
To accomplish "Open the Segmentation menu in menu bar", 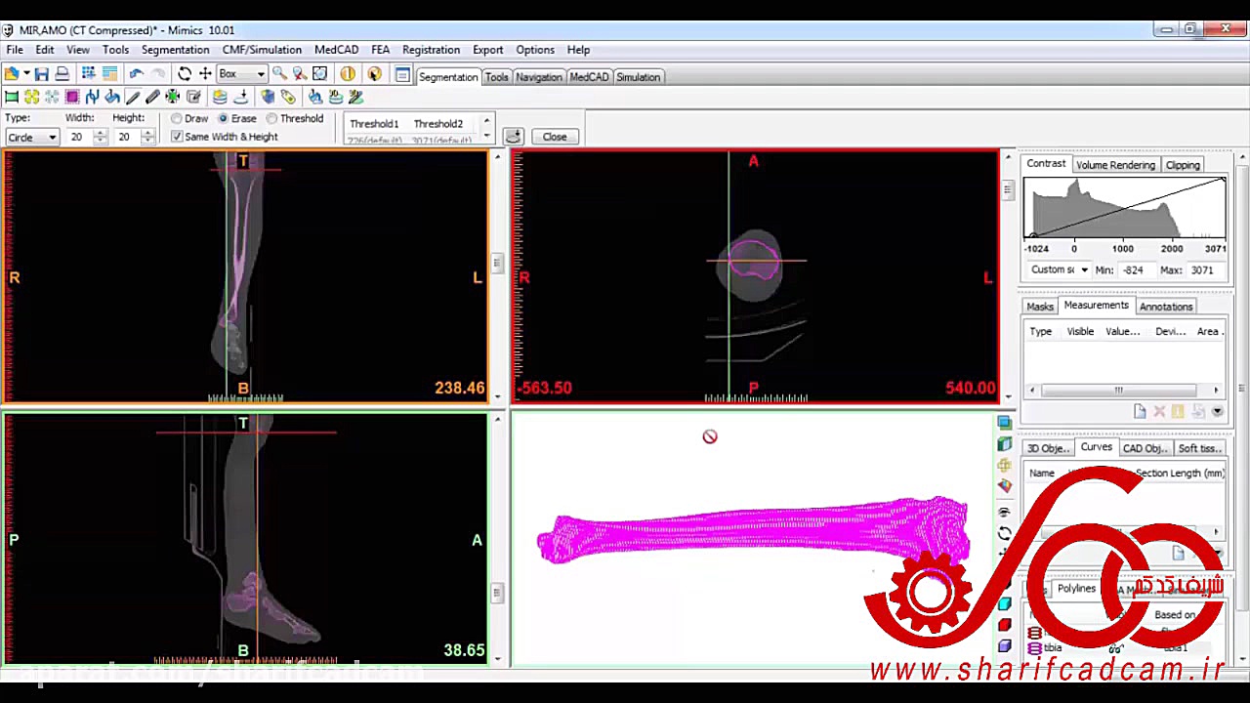I will (x=175, y=50).
